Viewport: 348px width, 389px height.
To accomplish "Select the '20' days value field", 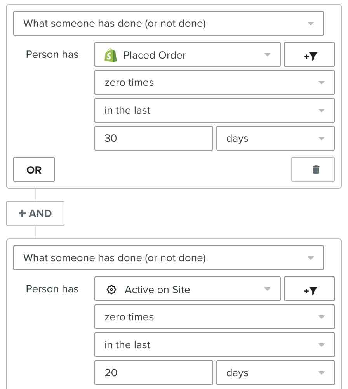I will (153, 372).
